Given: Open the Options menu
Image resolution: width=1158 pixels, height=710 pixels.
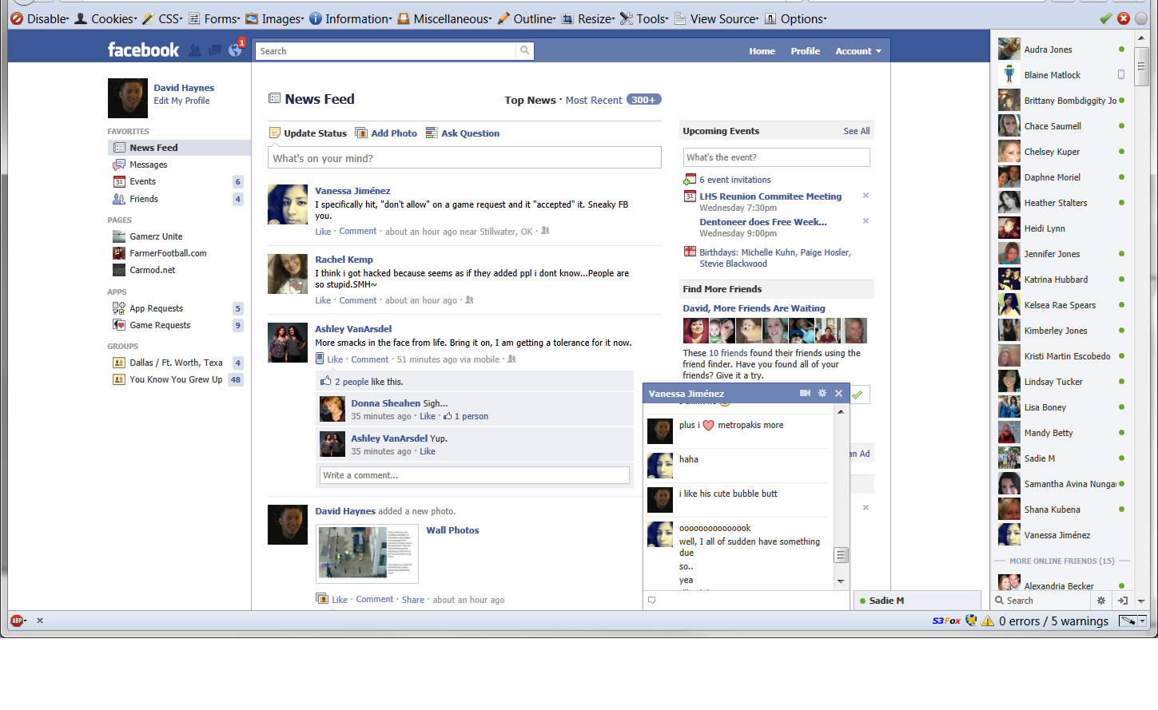Looking at the screenshot, I should coord(796,18).
